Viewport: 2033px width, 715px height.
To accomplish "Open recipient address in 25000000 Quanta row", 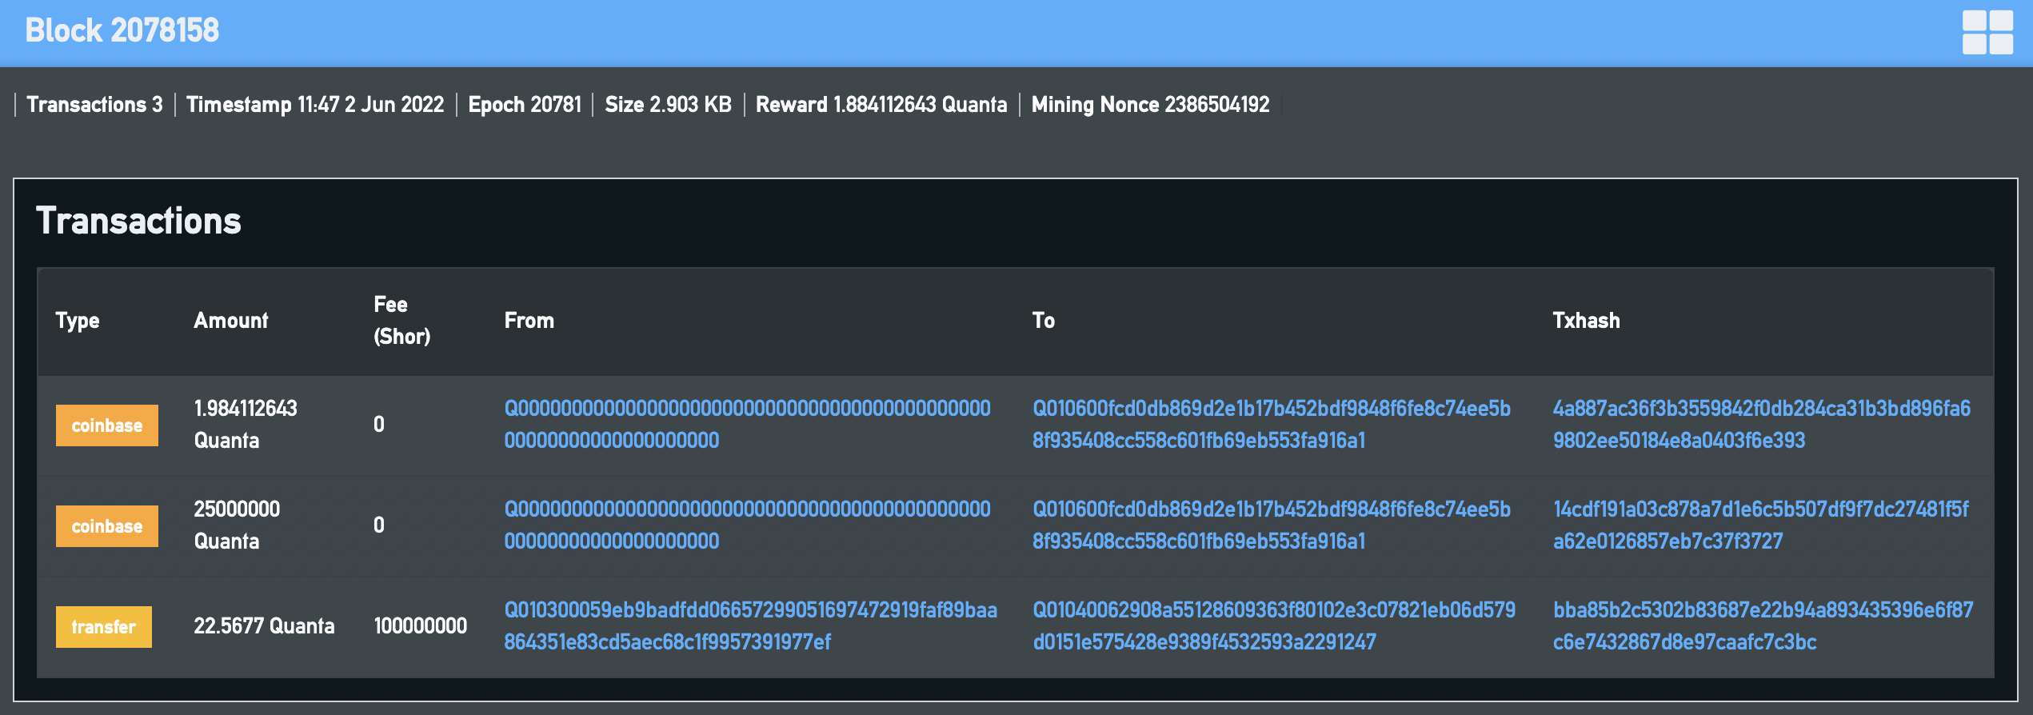I will pyautogui.click(x=1272, y=525).
